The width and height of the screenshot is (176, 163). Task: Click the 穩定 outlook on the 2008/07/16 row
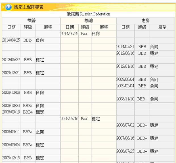(96, 119)
